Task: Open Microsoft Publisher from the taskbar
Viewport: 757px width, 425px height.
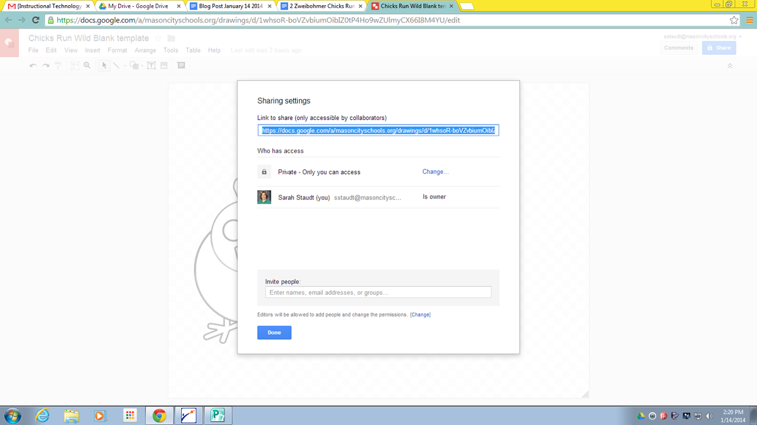Action: click(x=218, y=416)
